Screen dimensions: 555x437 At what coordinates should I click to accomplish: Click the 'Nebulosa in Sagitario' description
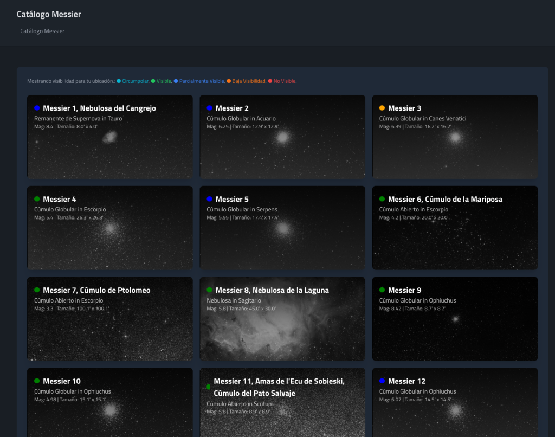pyautogui.click(x=234, y=301)
